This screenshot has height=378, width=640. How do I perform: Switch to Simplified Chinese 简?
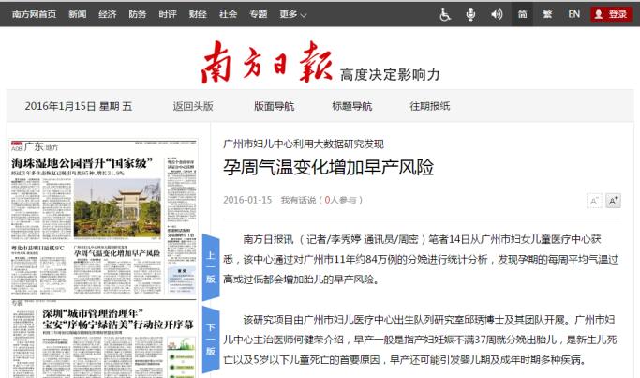coord(522,14)
